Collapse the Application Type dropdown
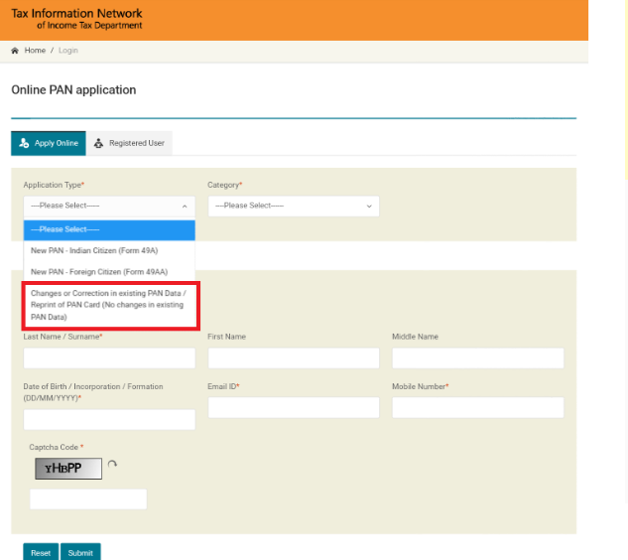This screenshot has width=628, height=560. click(109, 206)
